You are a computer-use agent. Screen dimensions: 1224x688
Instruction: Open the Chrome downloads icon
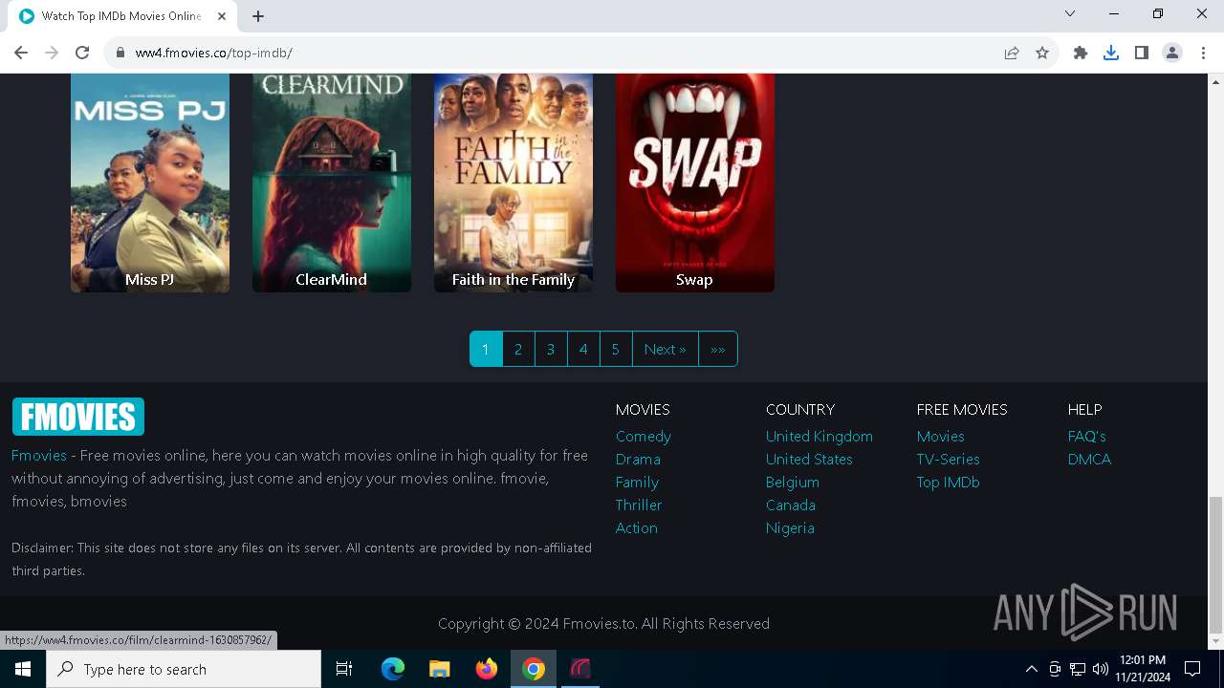click(x=1111, y=53)
